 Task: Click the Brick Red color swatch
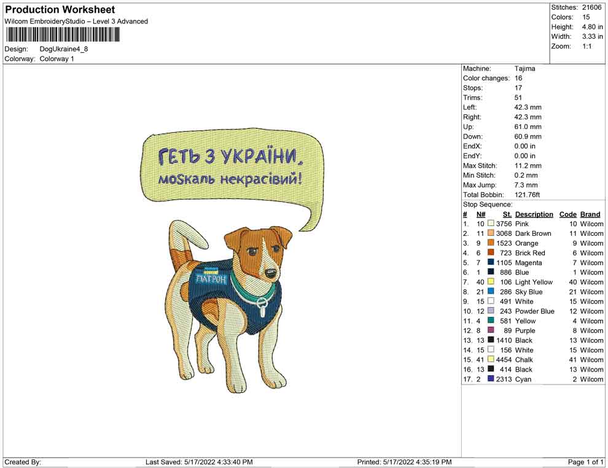coord(491,253)
